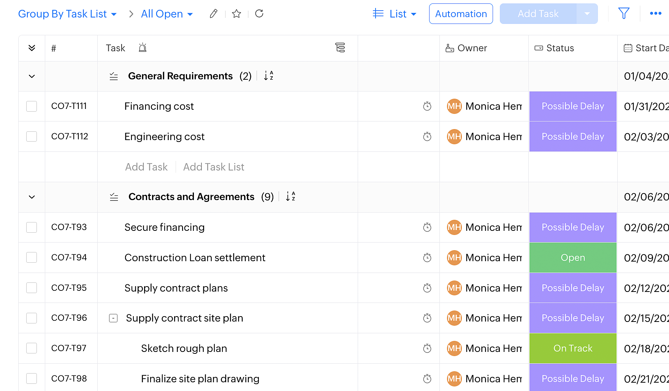Select the checkbox for CO7-T94
The width and height of the screenshot is (669, 391).
[32, 258]
